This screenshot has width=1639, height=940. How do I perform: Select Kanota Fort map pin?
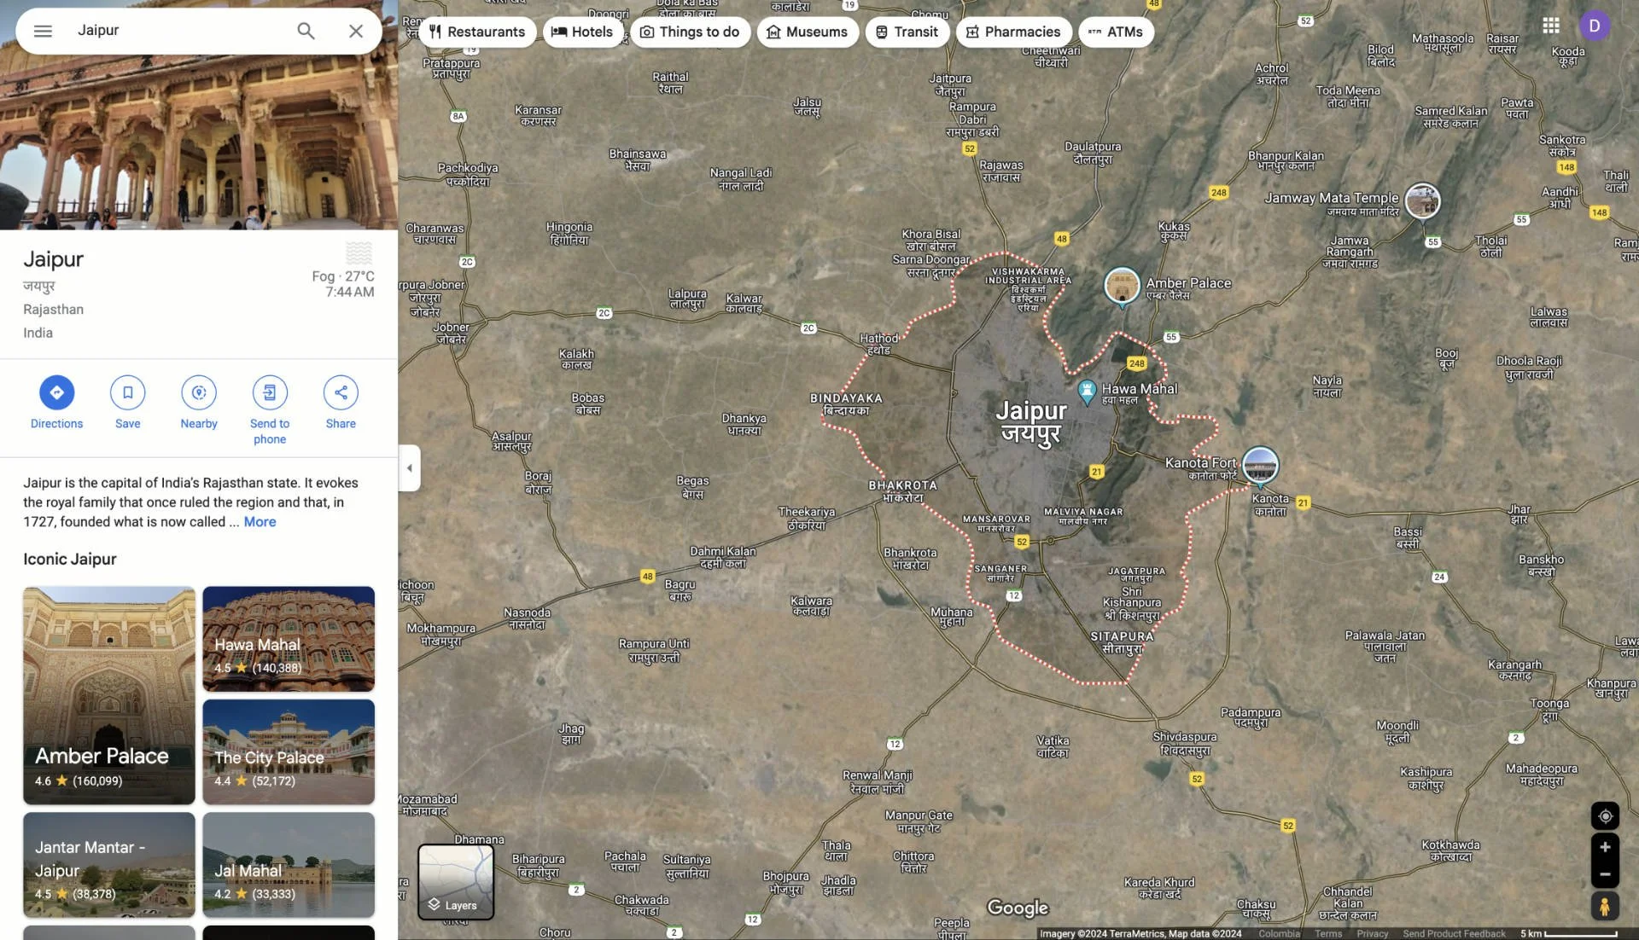(x=1260, y=466)
